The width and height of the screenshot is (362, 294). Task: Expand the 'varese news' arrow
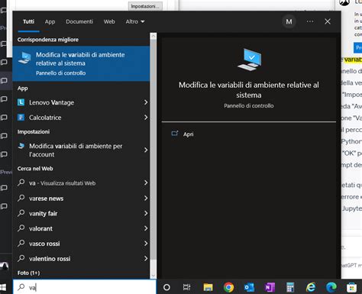(x=146, y=198)
